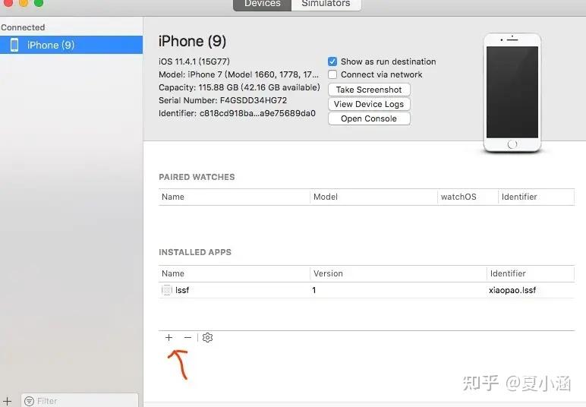Click the green zoom window button
The height and width of the screenshot is (407, 586).
[39, 2]
